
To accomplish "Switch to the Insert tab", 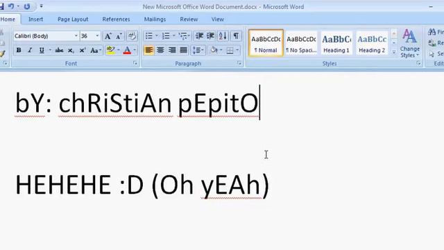I will 35,19.
